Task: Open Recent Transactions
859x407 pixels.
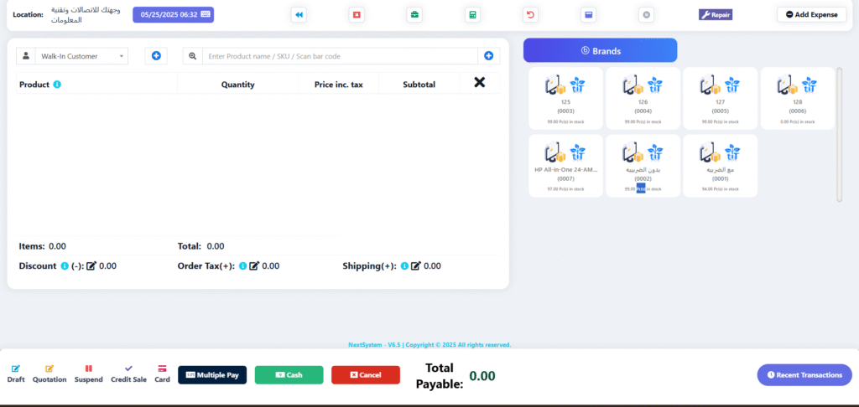Action: (804, 374)
